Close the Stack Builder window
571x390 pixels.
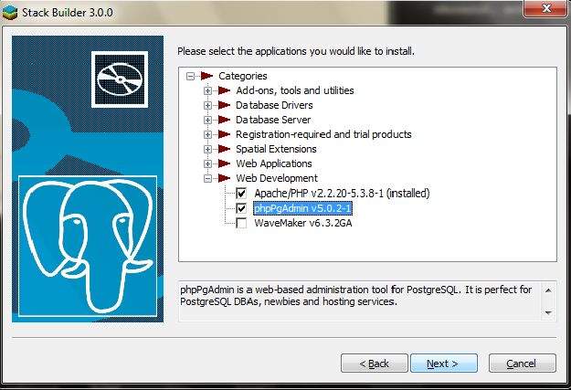(546, 8)
